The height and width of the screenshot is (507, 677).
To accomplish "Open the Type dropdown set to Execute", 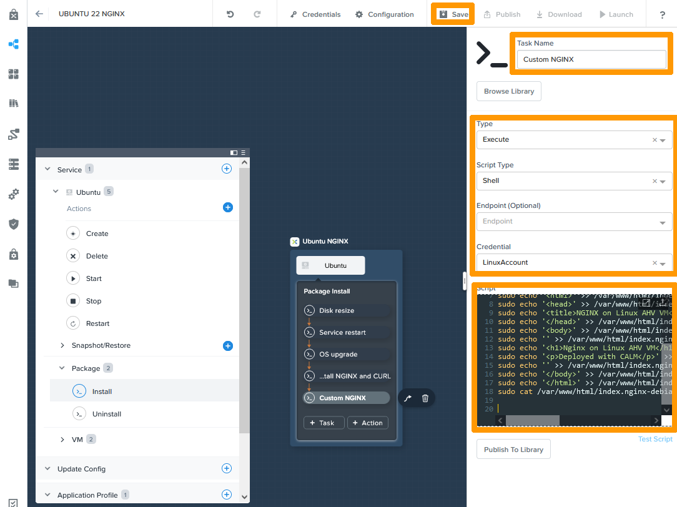I will (573, 140).
